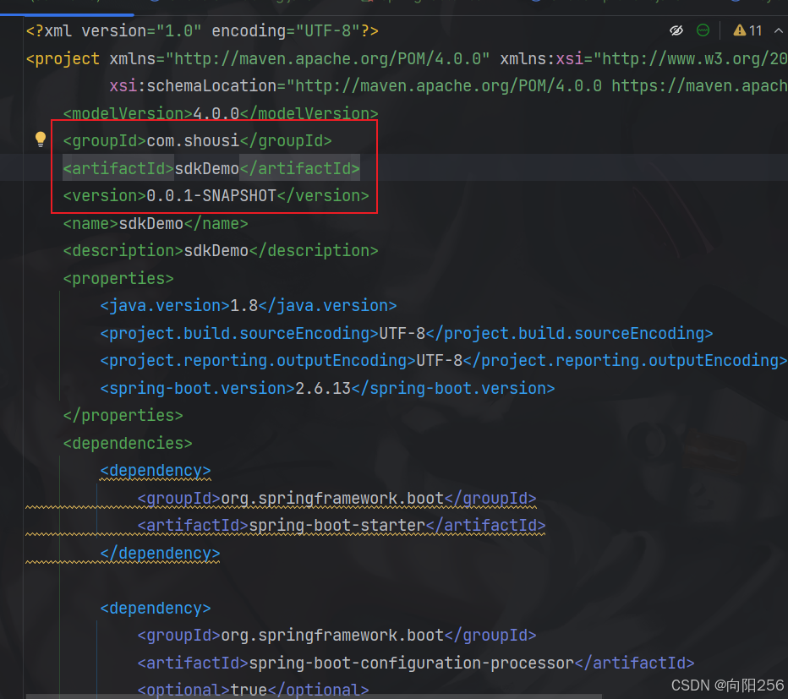This screenshot has height=699, width=788.
Task: Open the 11 warnings inspection indicator
Action: [747, 30]
